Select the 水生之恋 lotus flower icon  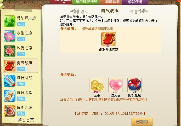(x=9, y=36)
